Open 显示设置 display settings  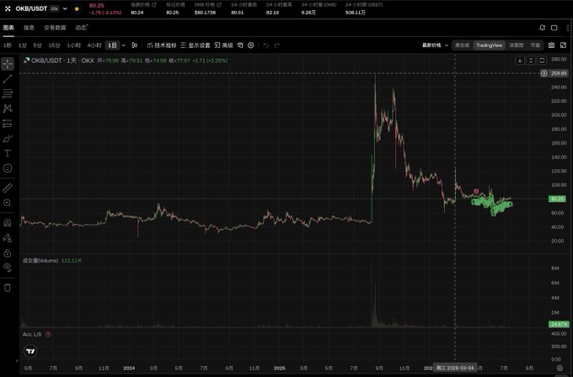195,45
